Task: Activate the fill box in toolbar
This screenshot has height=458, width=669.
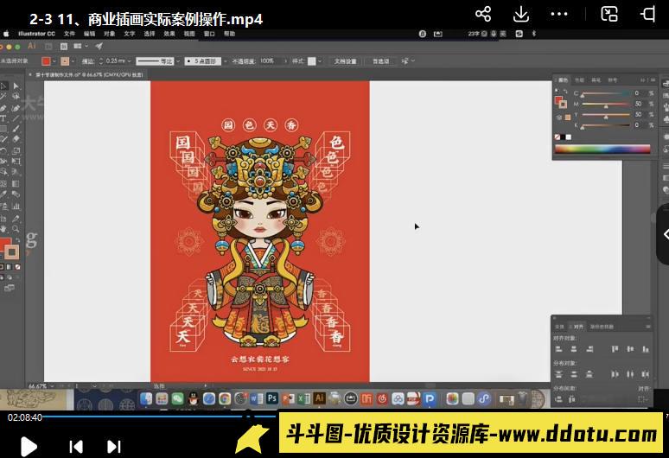Action: [x=3, y=245]
